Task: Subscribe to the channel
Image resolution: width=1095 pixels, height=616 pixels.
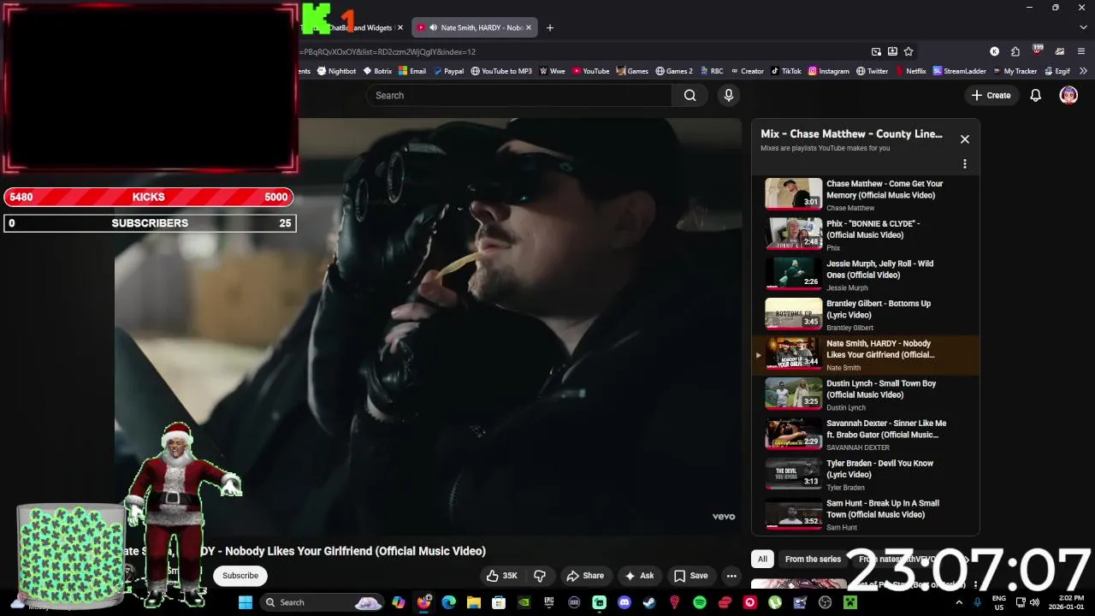Action: click(x=240, y=576)
